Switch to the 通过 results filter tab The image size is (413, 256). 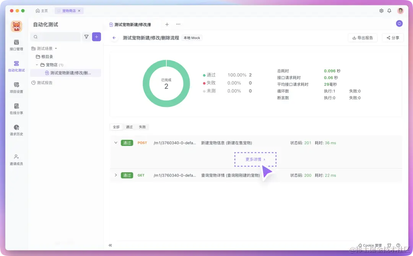click(129, 126)
